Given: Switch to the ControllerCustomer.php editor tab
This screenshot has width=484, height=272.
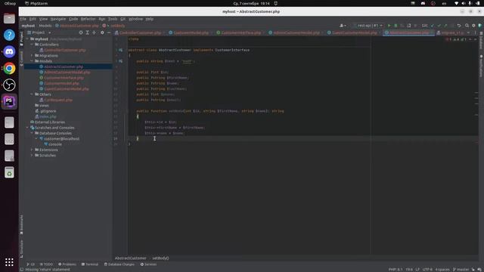Looking at the screenshot, I should (140, 32).
